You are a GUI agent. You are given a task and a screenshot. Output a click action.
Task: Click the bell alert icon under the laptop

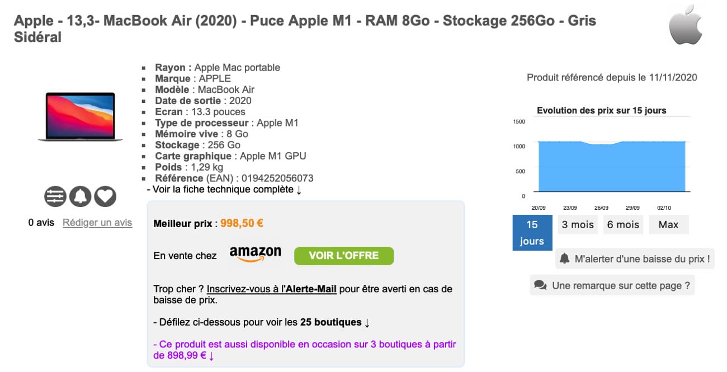coord(80,196)
